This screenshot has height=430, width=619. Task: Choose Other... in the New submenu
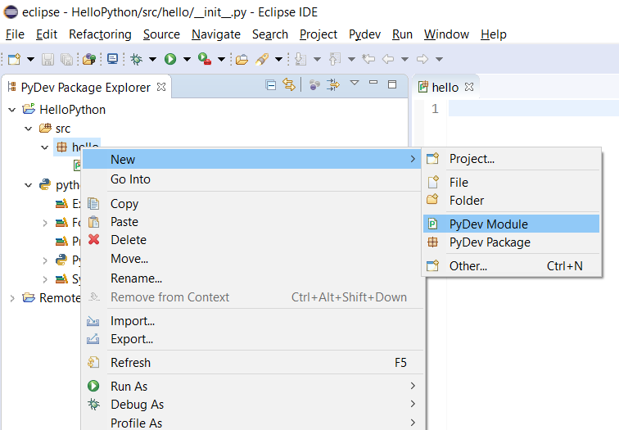coord(512,265)
